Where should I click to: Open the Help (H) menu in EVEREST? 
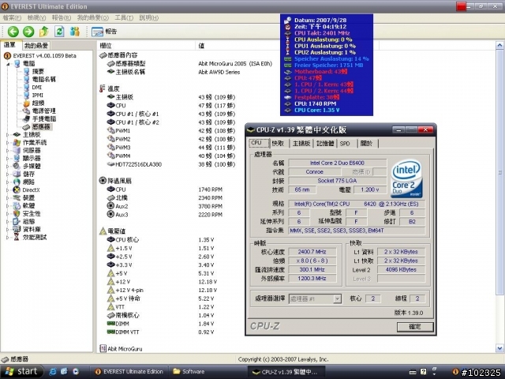tap(149, 17)
